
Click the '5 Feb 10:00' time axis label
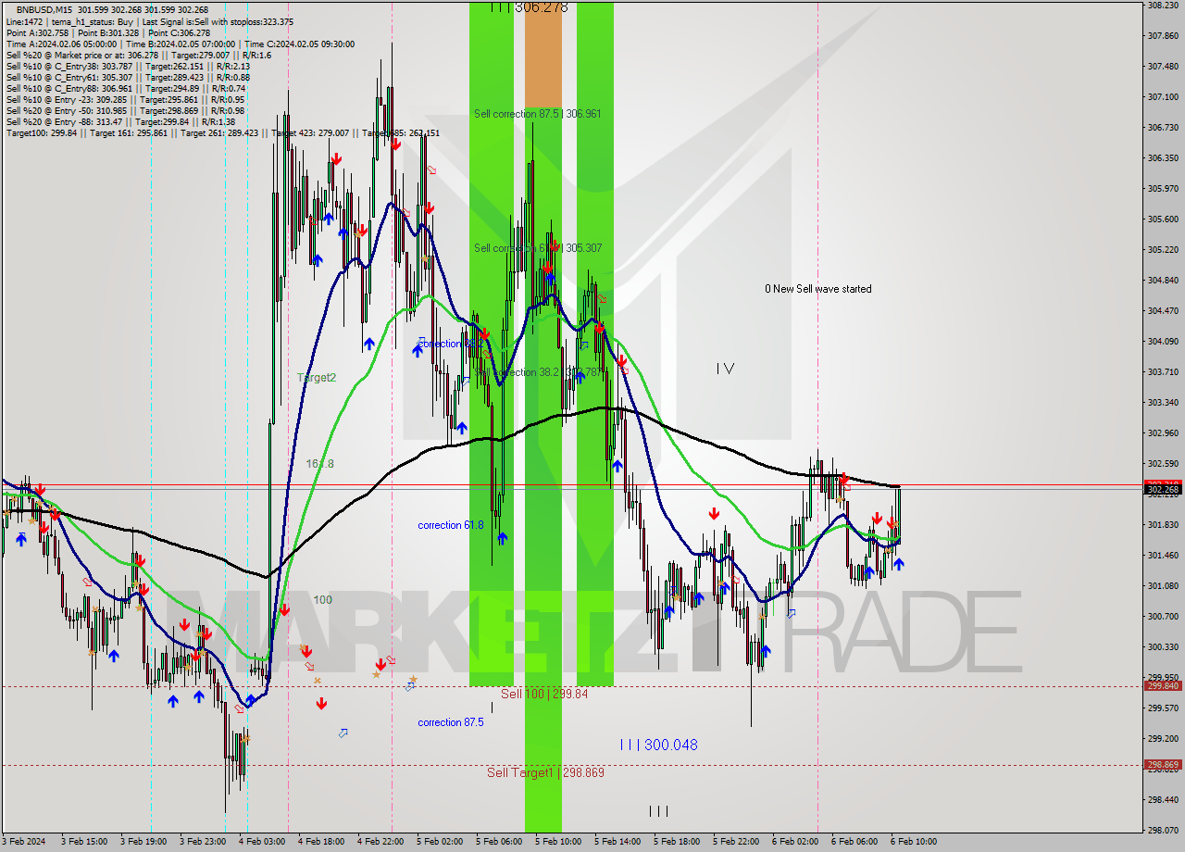pyautogui.click(x=558, y=842)
